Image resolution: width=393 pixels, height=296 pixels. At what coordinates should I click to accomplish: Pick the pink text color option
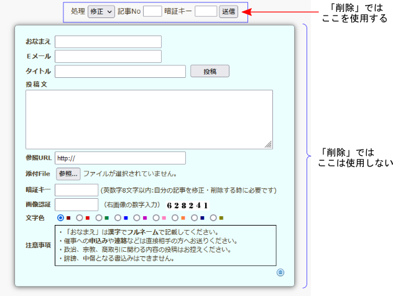[156, 218]
